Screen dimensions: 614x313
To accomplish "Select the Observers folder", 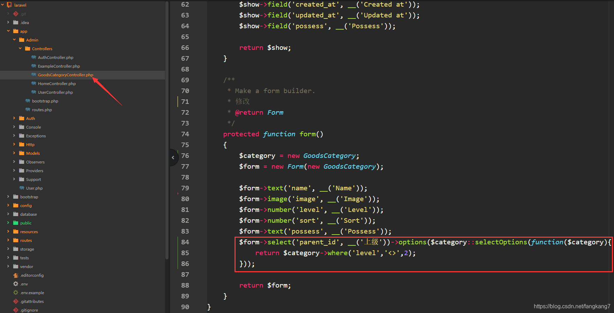I will point(35,162).
